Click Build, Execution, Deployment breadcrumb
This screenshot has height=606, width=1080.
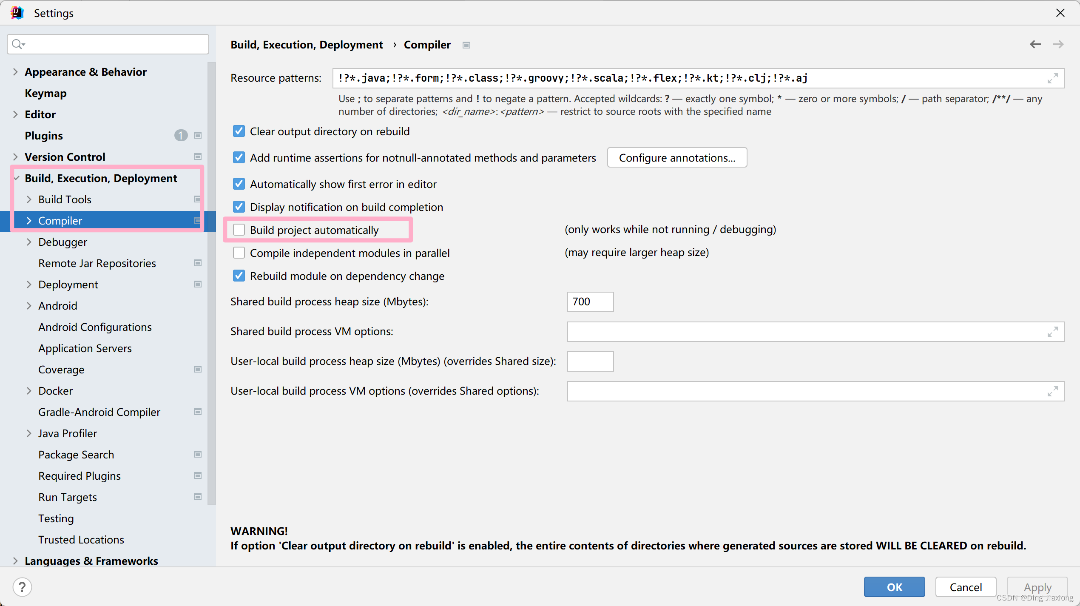point(307,45)
